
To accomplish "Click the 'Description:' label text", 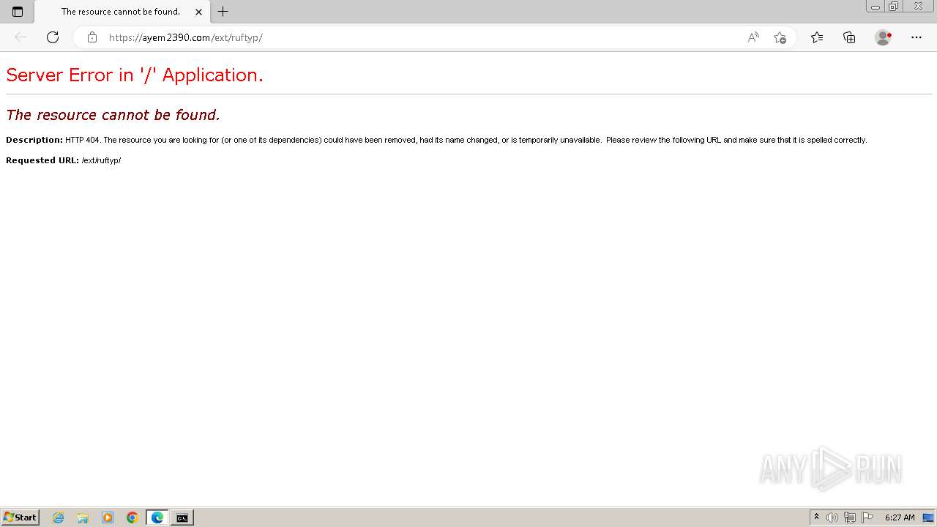I will tap(34, 140).
